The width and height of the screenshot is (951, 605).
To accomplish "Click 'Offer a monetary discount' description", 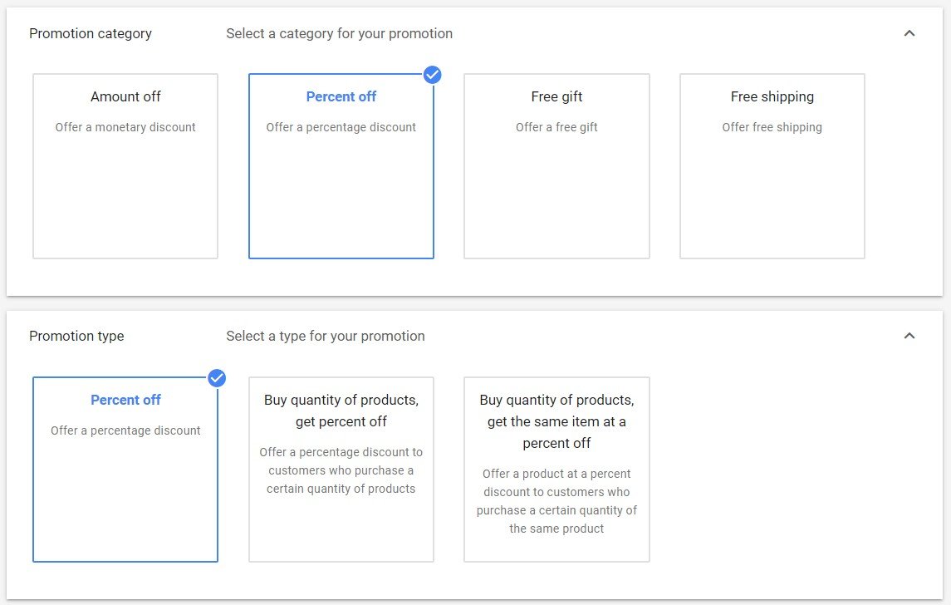I will (x=125, y=127).
